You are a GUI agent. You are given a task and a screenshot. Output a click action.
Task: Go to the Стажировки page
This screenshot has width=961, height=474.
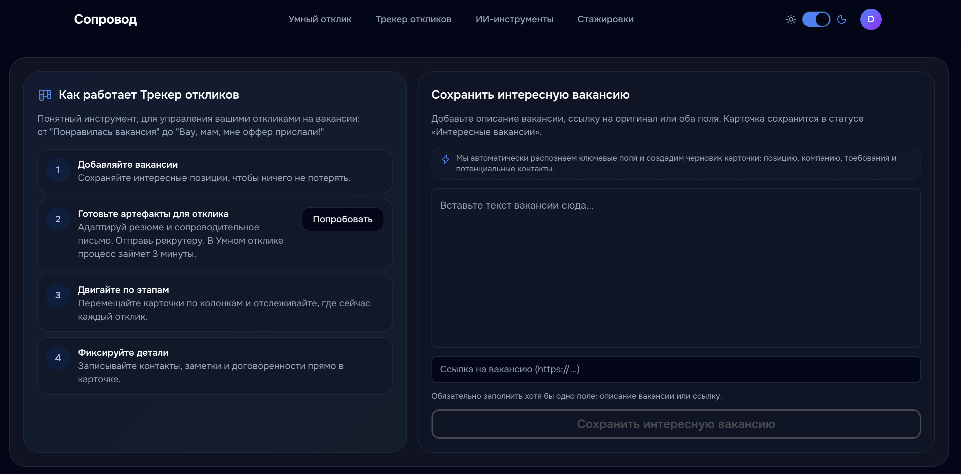click(x=605, y=19)
